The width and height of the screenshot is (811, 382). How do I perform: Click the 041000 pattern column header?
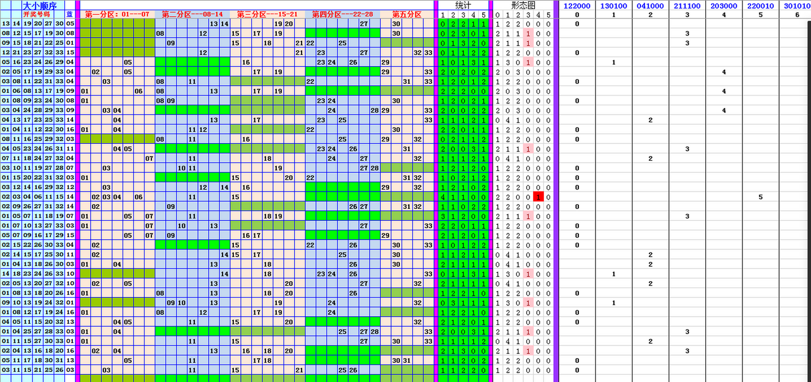(650, 5)
